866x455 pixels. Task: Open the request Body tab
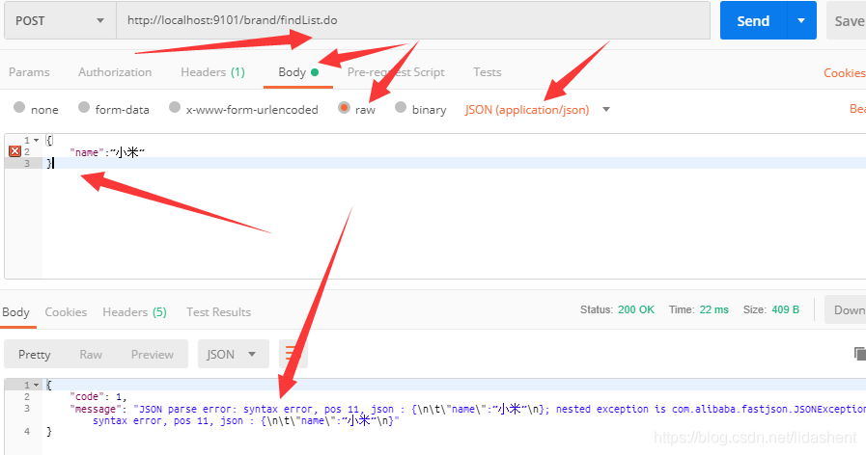click(298, 72)
